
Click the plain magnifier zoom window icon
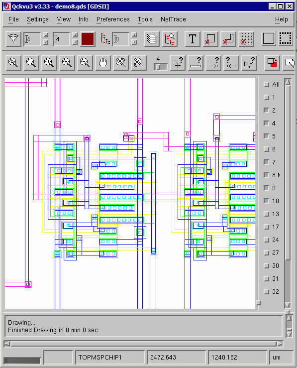click(31, 63)
